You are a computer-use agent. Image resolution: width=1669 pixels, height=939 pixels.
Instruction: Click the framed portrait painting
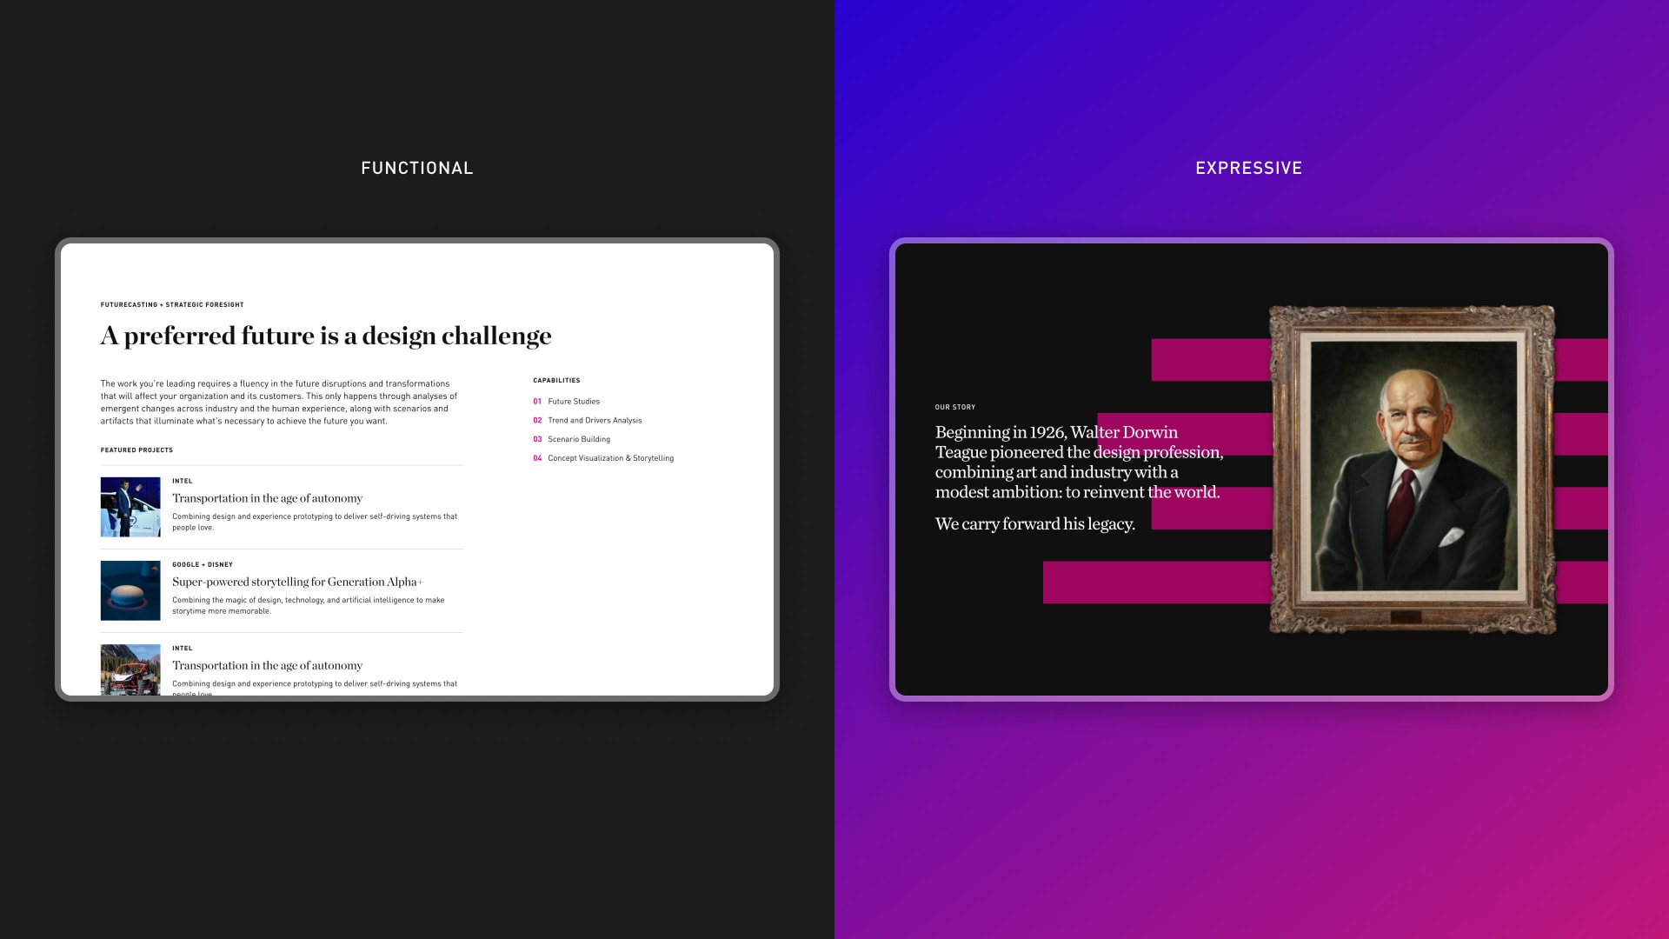click(1413, 469)
